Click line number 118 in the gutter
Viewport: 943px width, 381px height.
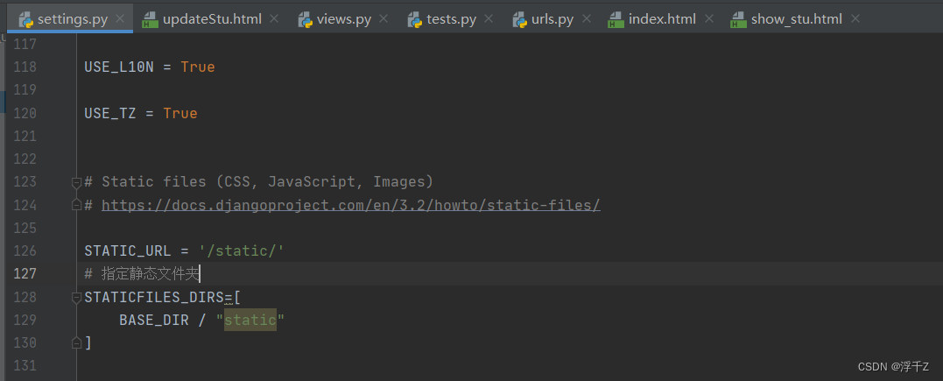coord(25,67)
